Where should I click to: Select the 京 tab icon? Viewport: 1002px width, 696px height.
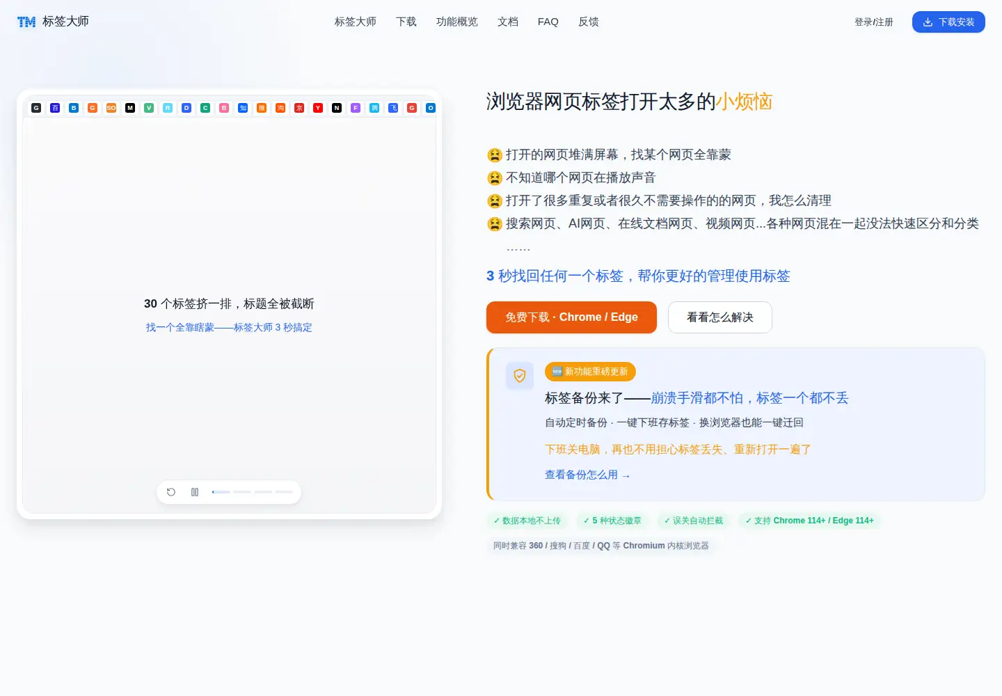pyautogui.click(x=299, y=108)
